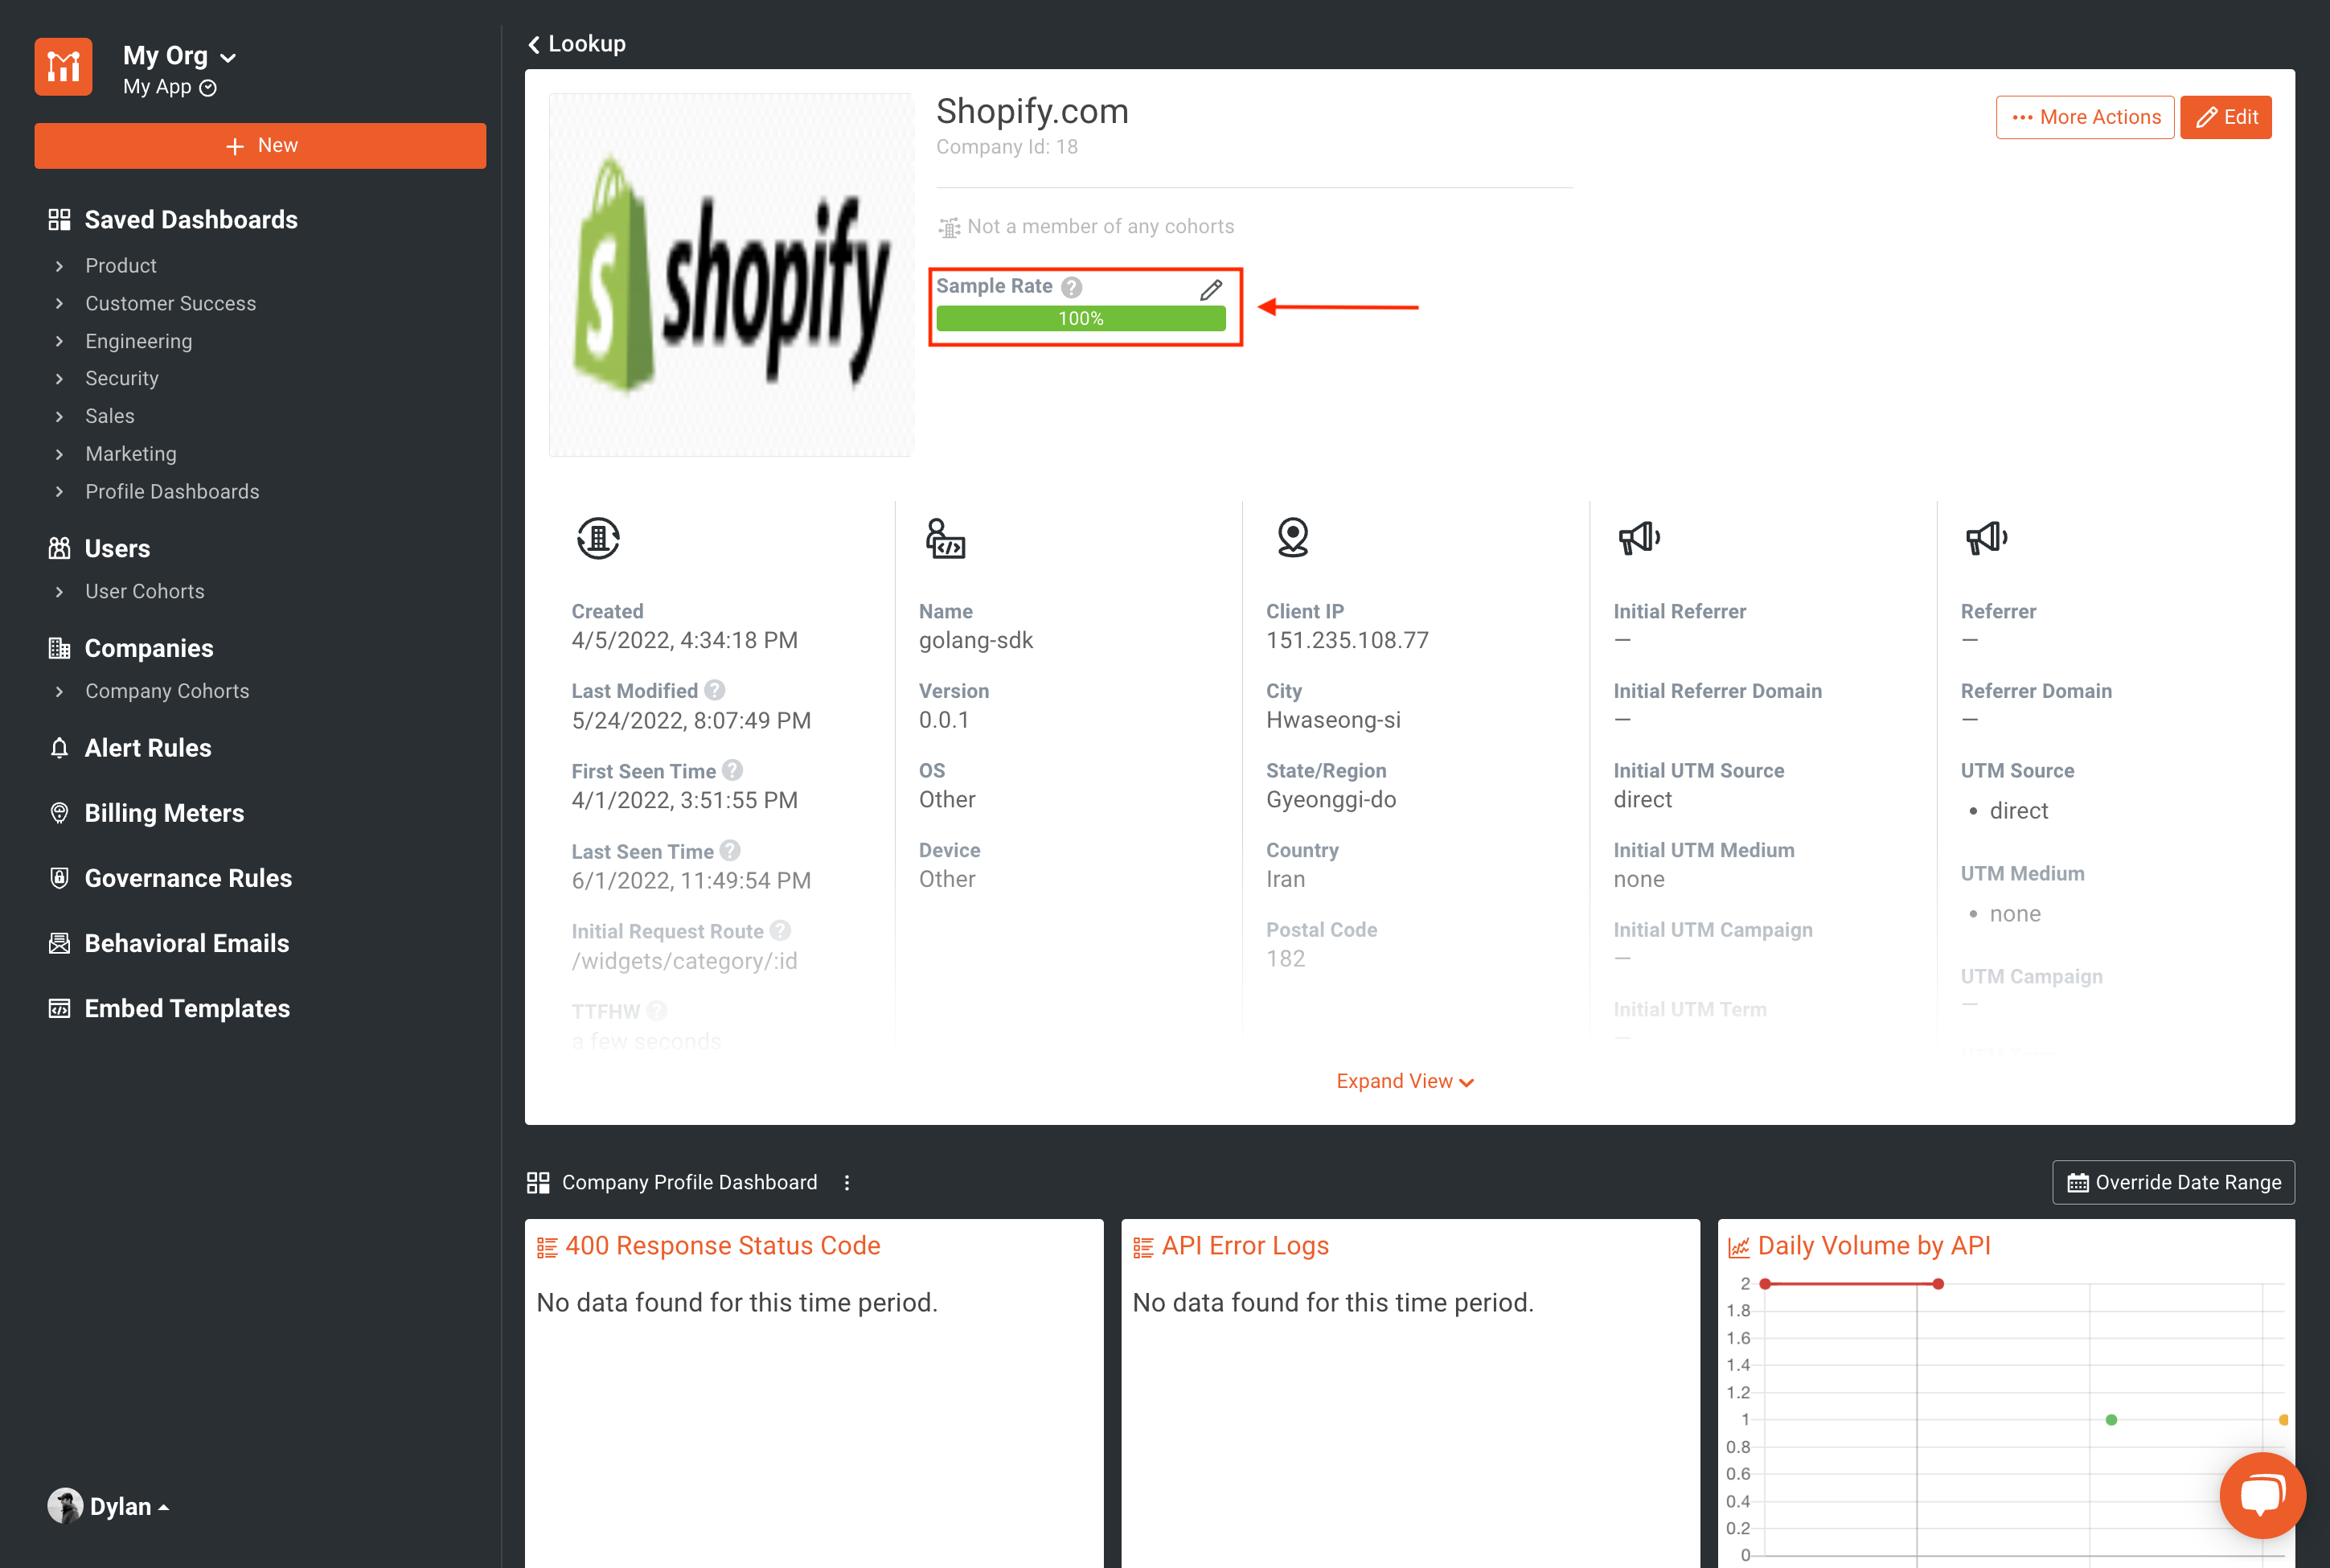Open the chat support bubble
This screenshot has height=1568, width=2330.
tap(2262, 1495)
